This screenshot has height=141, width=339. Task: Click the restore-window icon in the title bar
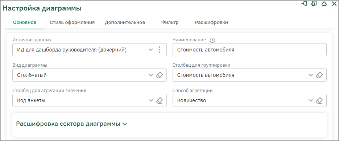click(314, 4)
